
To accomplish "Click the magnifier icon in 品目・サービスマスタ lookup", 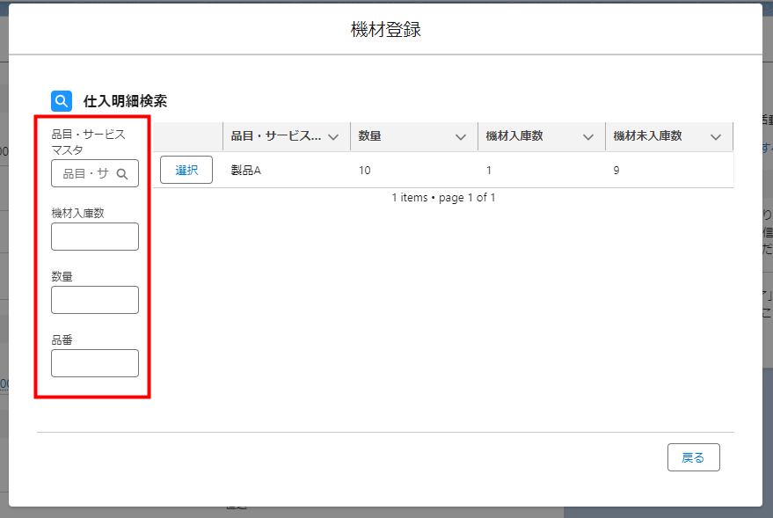I will (x=122, y=174).
